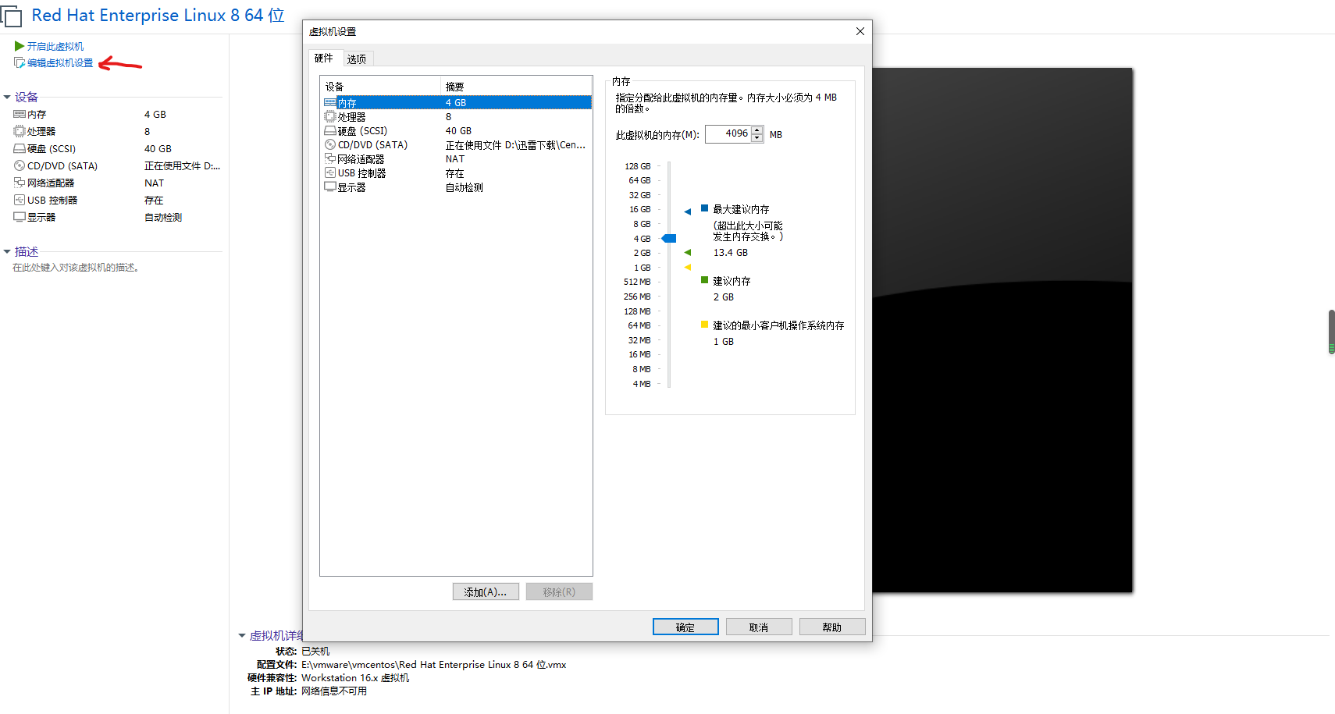Viewport: 1335px width, 714px height.
Task: Click the display icon in the left devices panel
Action: 20,217
